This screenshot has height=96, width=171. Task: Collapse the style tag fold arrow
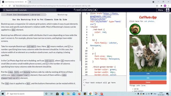(x=89, y=27)
